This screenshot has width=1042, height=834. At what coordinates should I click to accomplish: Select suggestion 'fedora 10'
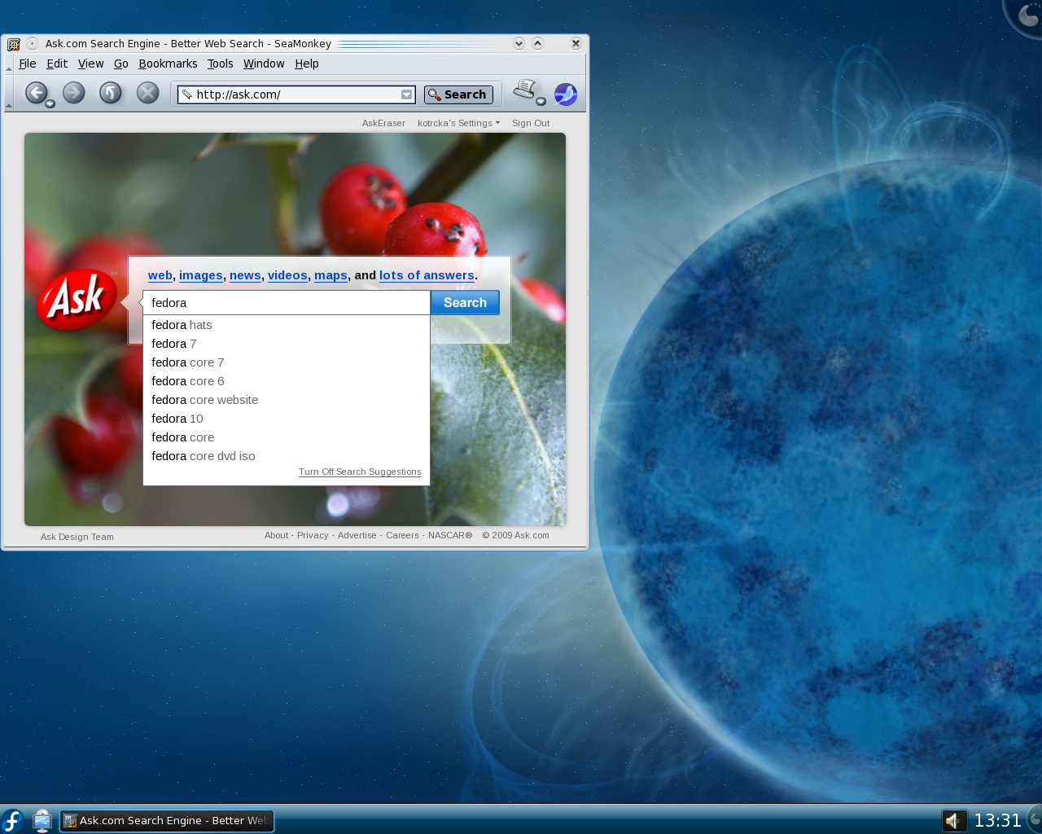pyautogui.click(x=287, y=419)
